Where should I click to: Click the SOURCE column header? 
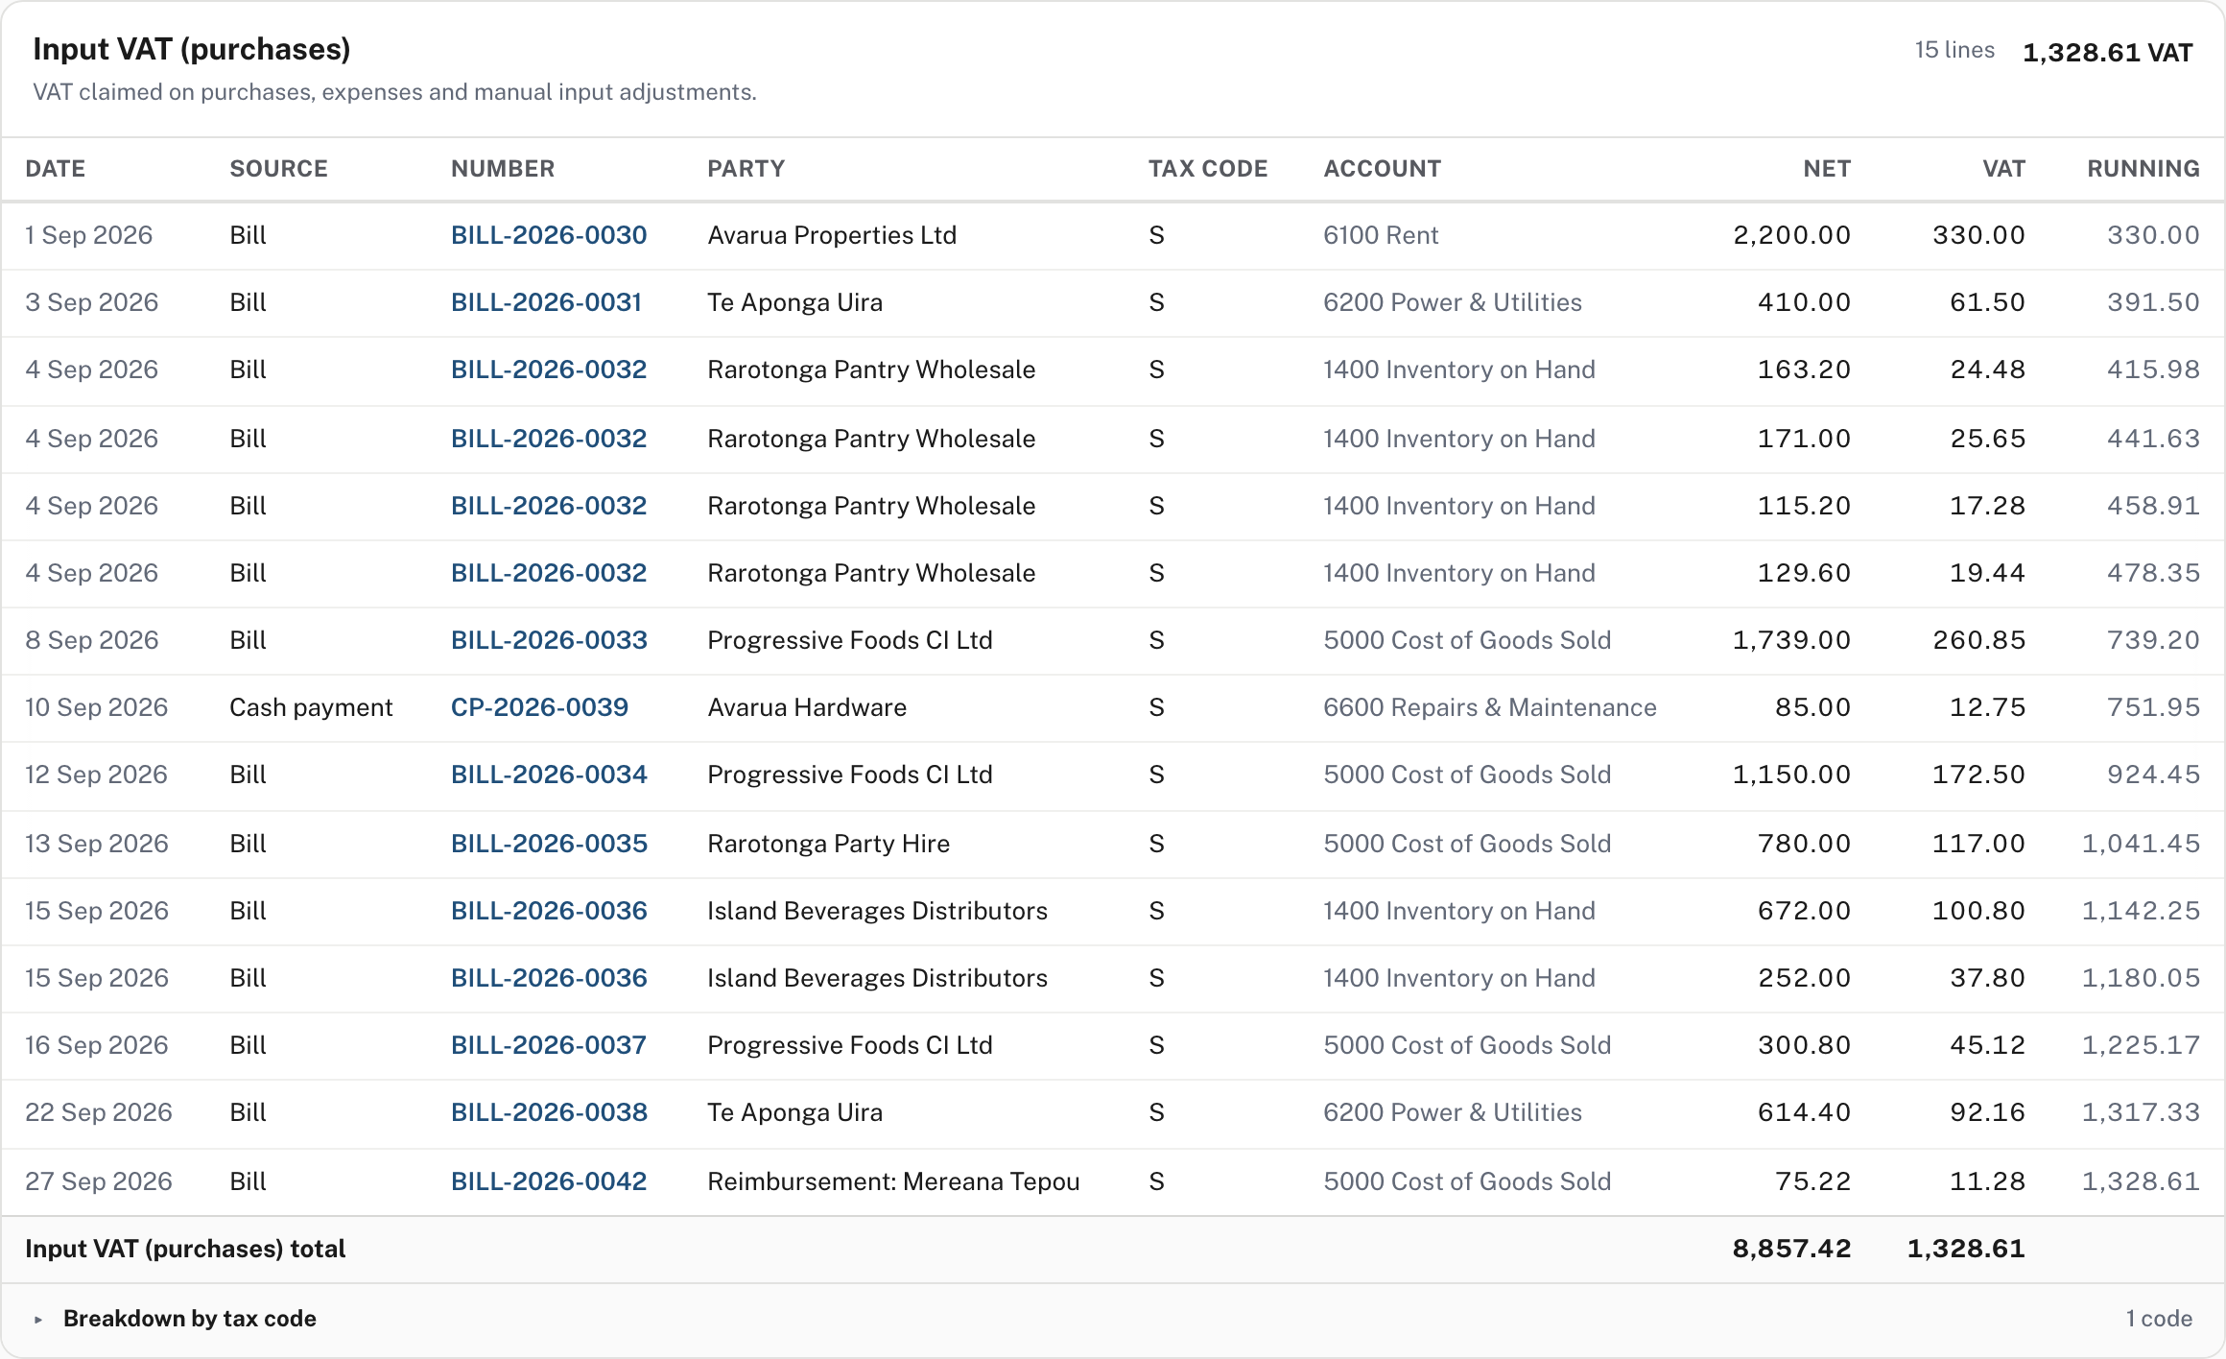coord(278,169)
